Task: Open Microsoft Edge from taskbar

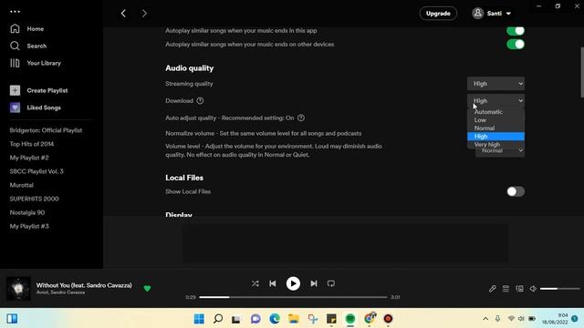Action: [275, 319]
